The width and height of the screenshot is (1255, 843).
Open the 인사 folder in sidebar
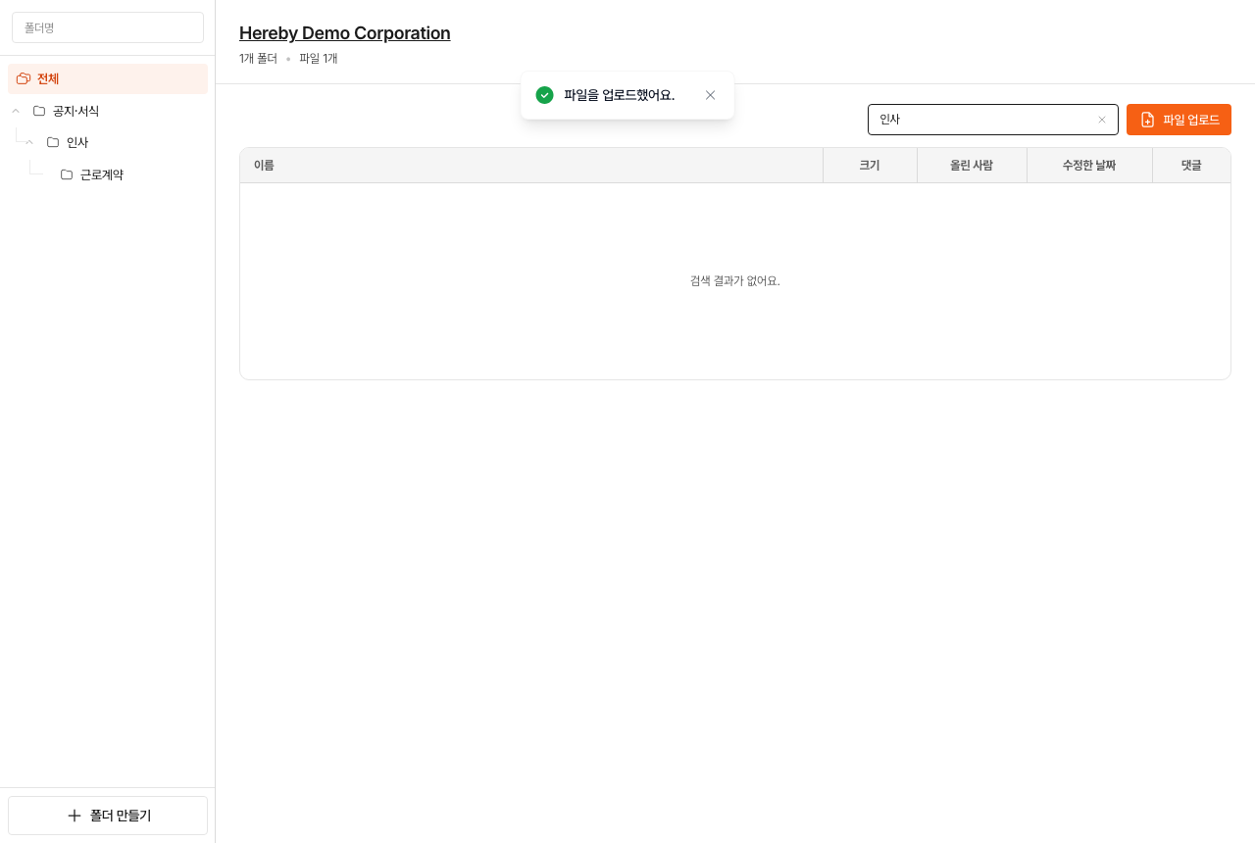coord(77,142)
